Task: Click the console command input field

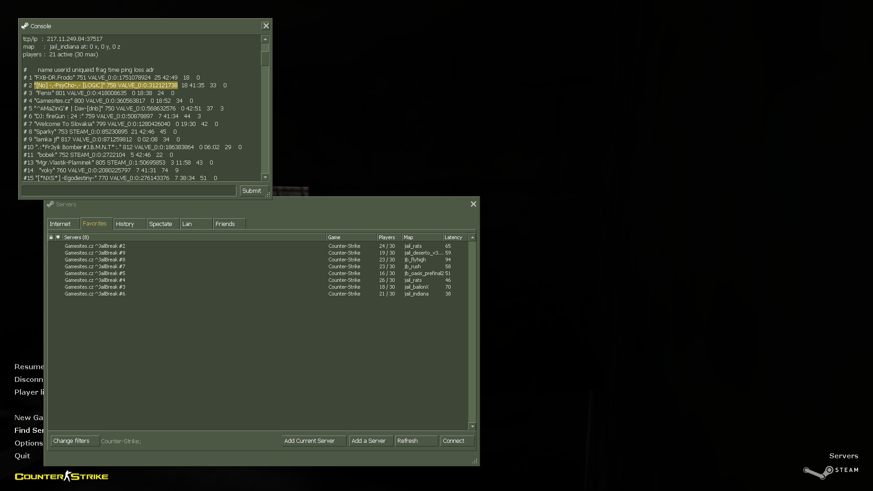Action: [x=129, y=191]
